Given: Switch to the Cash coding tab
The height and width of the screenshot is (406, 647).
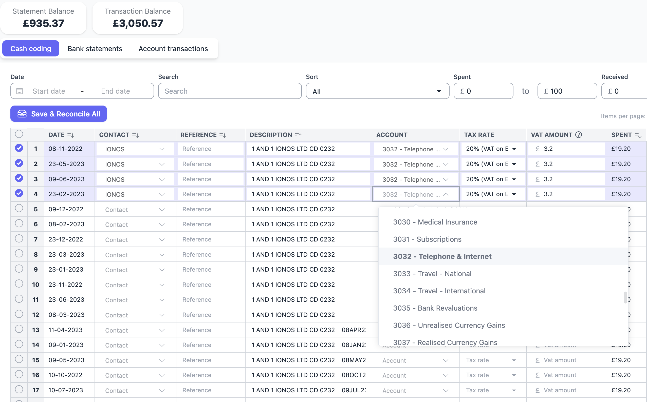Looking at the screenshot, I should click(x=31, y=49).
